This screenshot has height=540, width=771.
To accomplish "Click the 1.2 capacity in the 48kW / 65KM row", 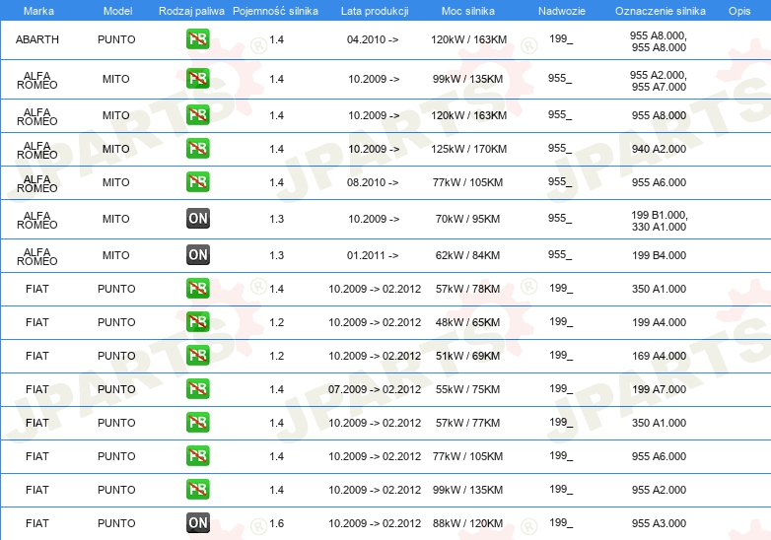I will [x=276, y=322].
